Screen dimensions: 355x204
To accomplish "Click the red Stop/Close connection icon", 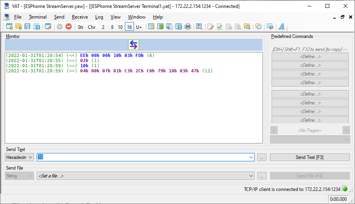I will 69,27.
